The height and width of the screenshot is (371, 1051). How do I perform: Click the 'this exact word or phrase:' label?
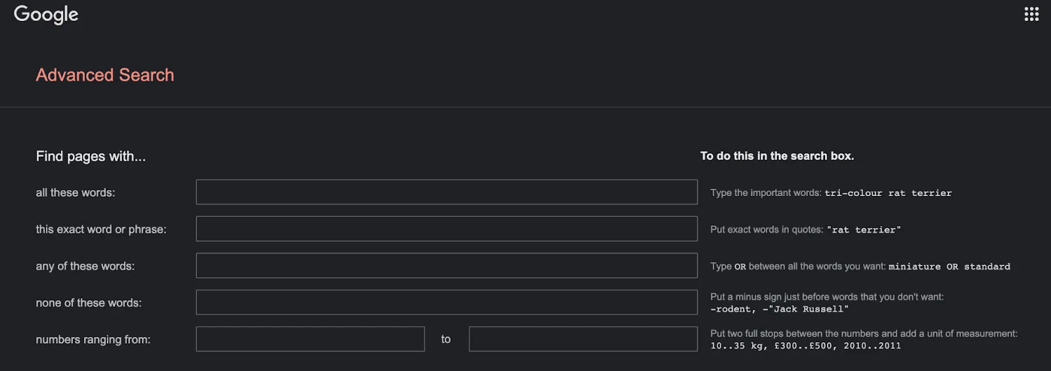pyautogui.click(x=101, y=229)
